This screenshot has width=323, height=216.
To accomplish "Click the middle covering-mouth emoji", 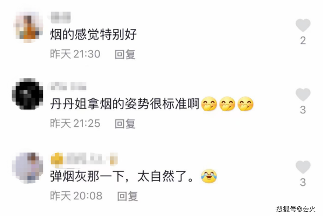I will click(227, 104).
